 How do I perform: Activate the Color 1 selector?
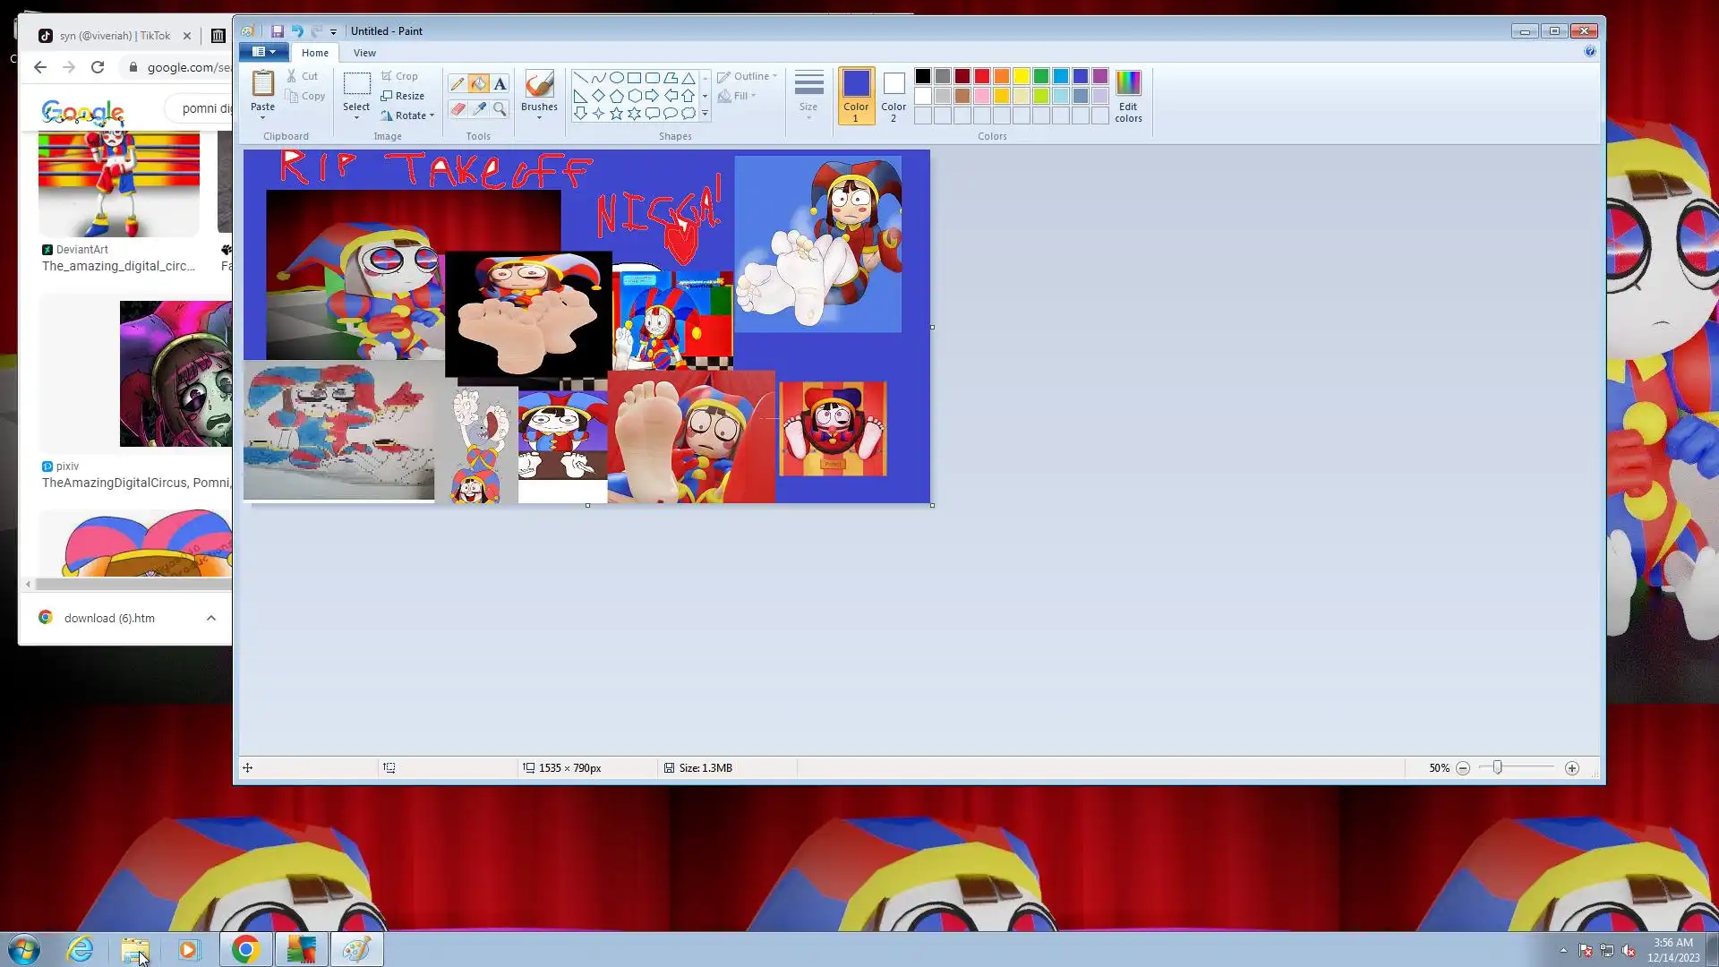click(x=855, y=96)
